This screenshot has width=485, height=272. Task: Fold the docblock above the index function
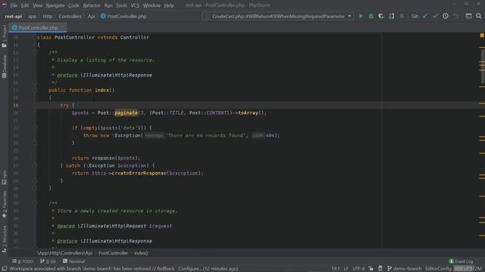tap(35, 53)
